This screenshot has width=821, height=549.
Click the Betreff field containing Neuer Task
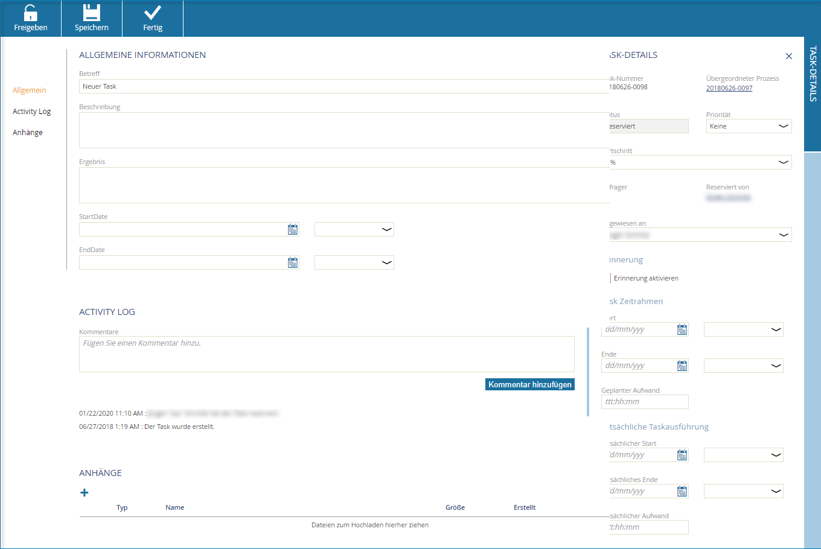[344, 86]
